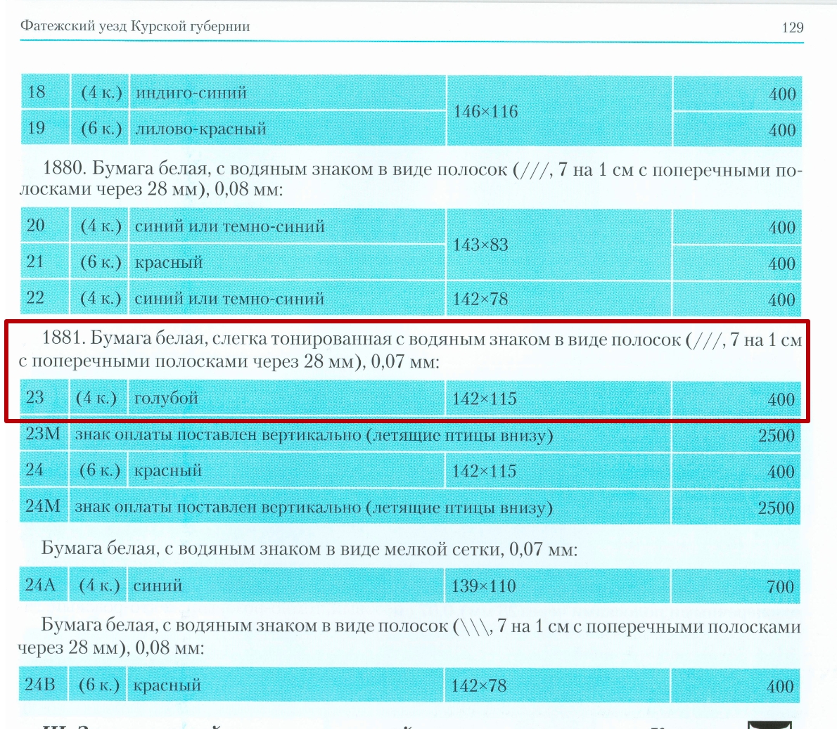Click price 700 in row 24A
The height and width of the screenshot is (729, 837).
click(780, 586)
